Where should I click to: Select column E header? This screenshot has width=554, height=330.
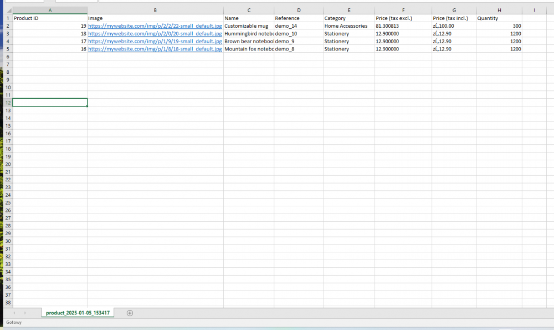pos(349,10)
